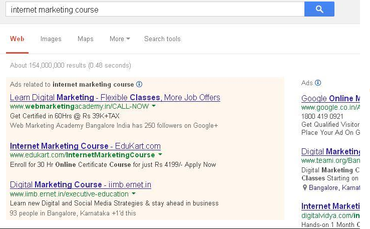This screenshot has height=229, width=370.
Task: Switch to the Maps tab
Action: point(86,39)
